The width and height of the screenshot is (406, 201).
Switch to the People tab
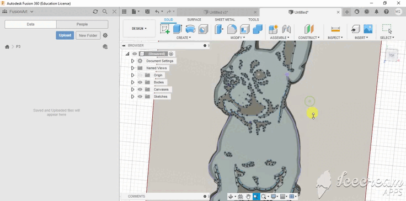pyautogui.click(x=82, y=24)
